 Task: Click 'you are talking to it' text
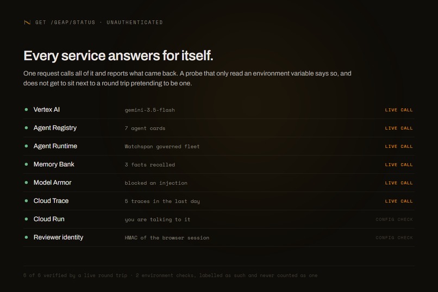click(158, 220)
